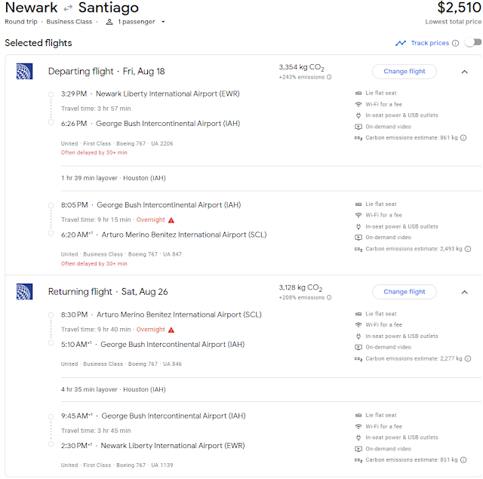Click the 8:30 PM Arturo Merino Benitez departure line
This screenshot has height=479, width=483.
tap(162, 315)
